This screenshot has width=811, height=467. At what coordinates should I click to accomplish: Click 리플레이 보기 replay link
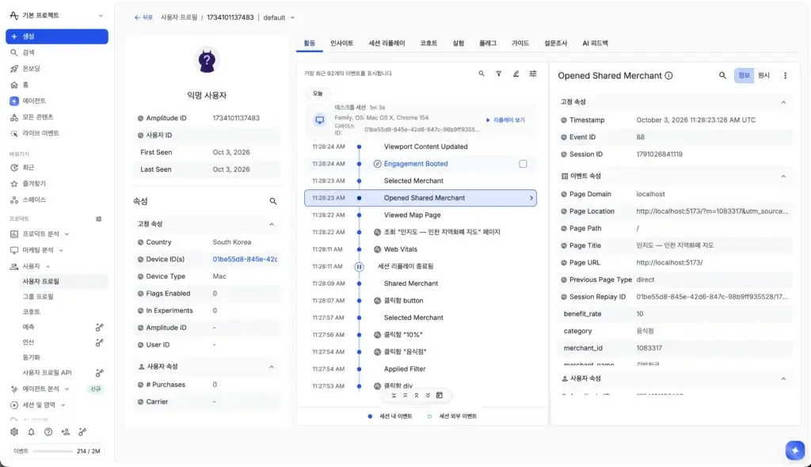pos(506,120)
